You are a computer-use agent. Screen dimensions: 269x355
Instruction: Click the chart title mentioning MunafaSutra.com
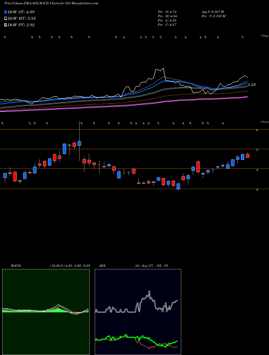coord(51,4)
